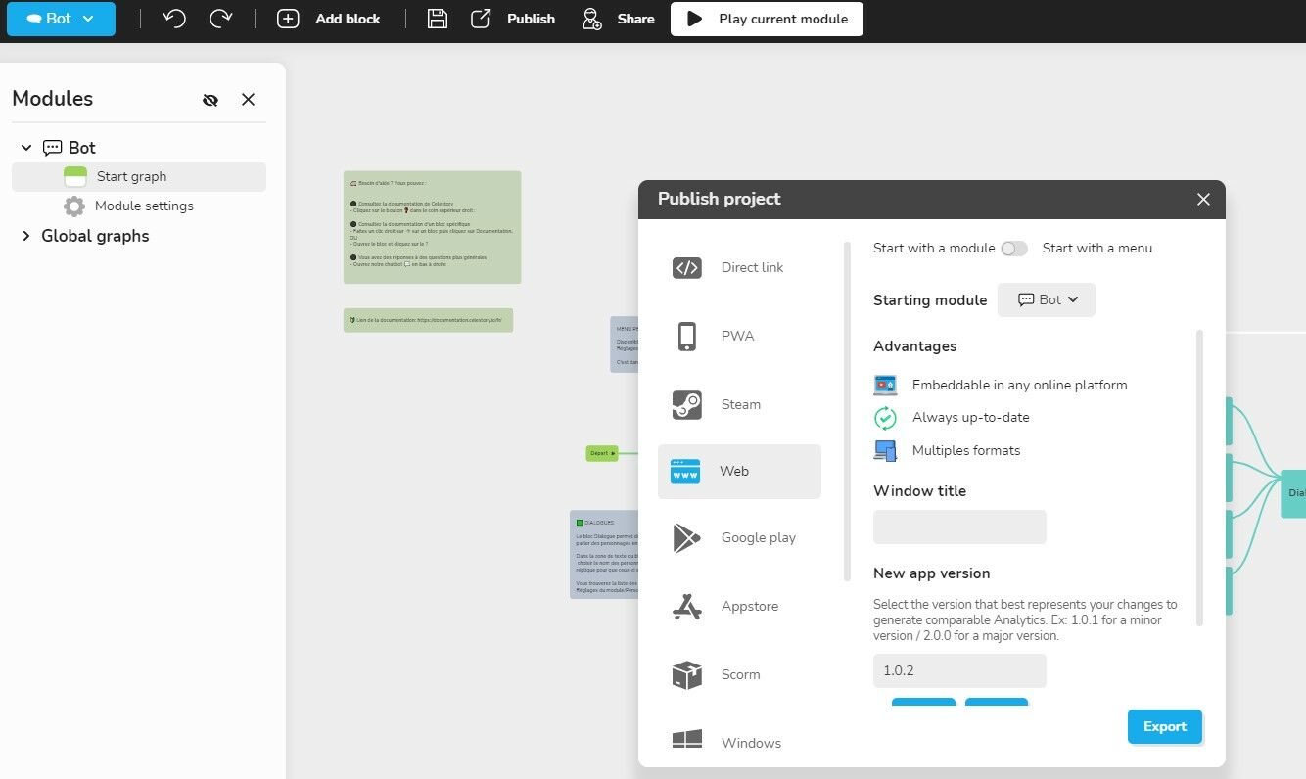Click 'Embeddable in any online platform' text
This screenshot has height=779, width=1306.
(x=1019, y=386)
